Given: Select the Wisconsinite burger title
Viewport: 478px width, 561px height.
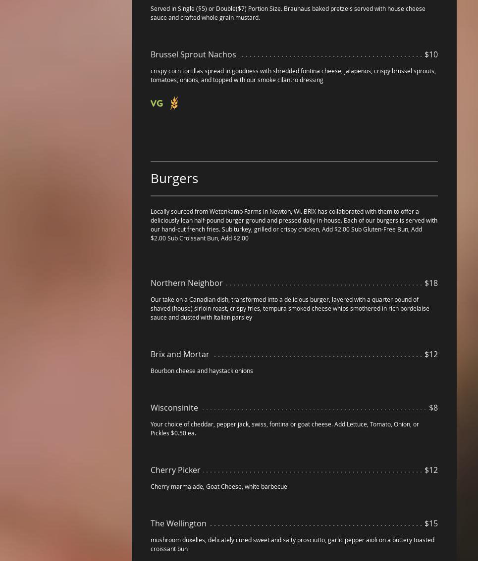Looking at the screenshot, I should pos(174,408).
